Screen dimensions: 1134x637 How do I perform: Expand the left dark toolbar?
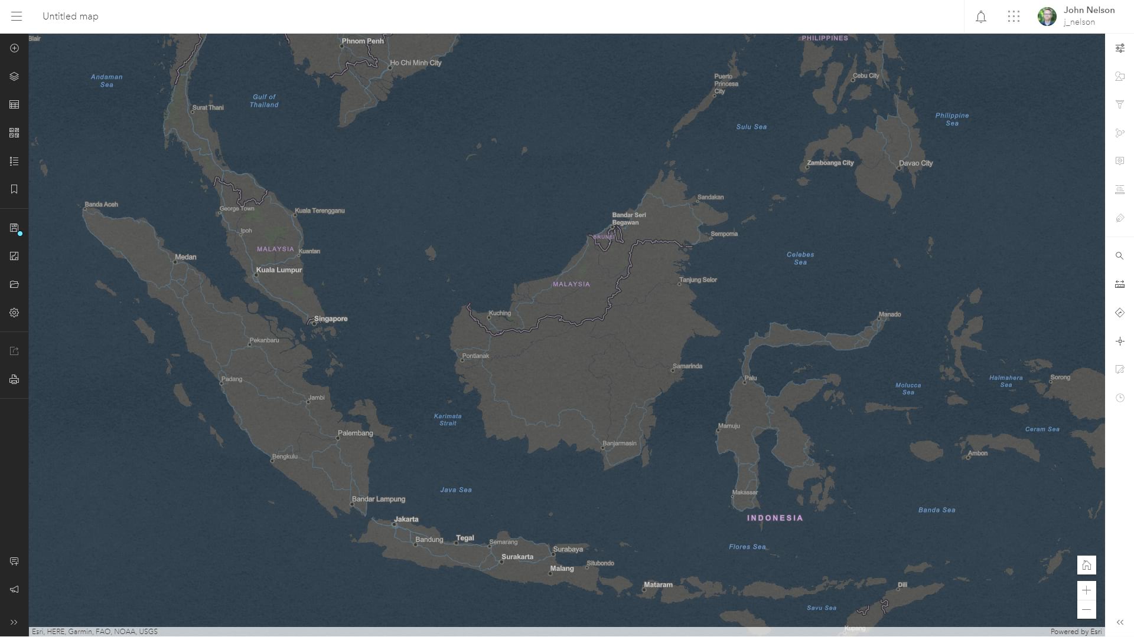[x=14, y=622]
